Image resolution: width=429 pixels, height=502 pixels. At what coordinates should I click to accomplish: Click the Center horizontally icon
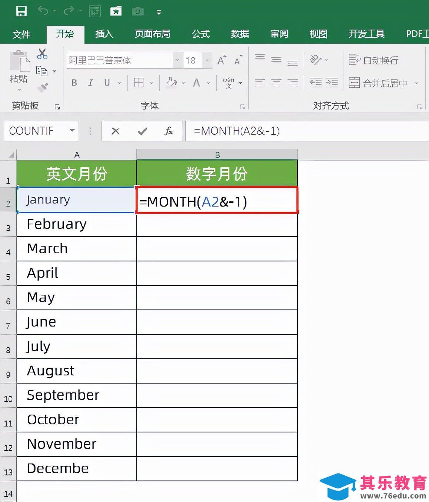(x=276, y=83)
